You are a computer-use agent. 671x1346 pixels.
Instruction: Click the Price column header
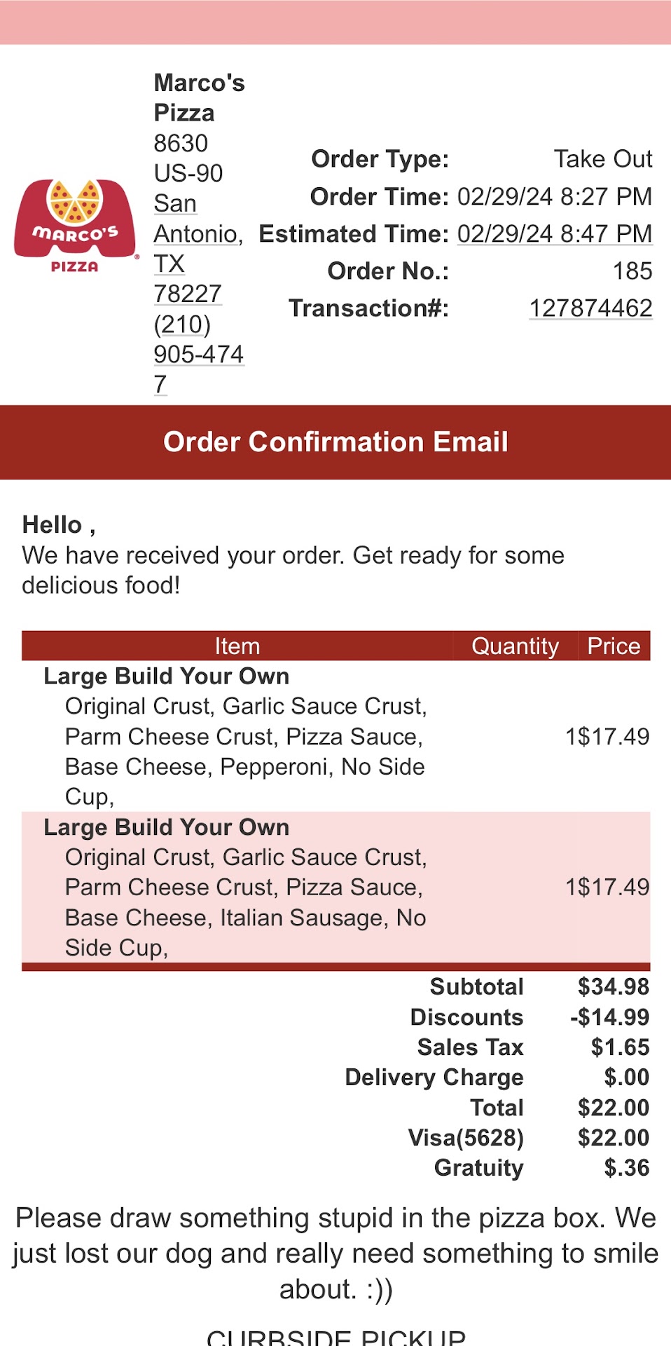coord(614,646)
